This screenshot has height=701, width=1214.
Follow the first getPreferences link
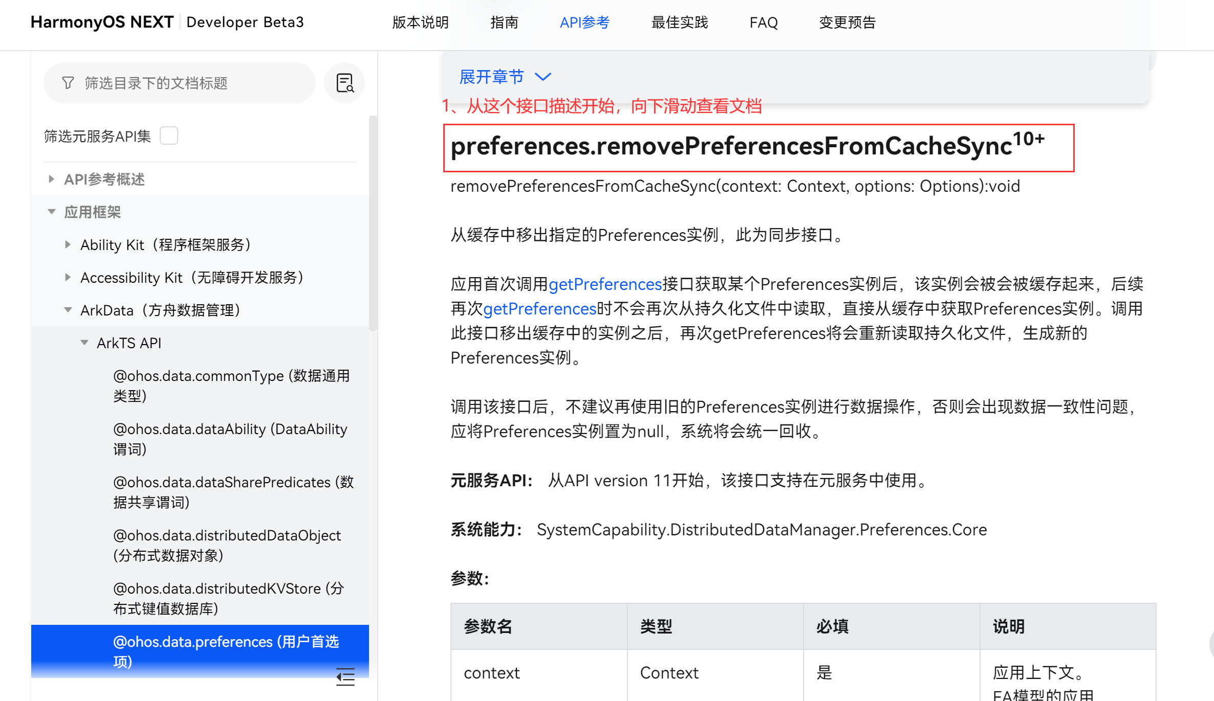click(x=605, y=284)
